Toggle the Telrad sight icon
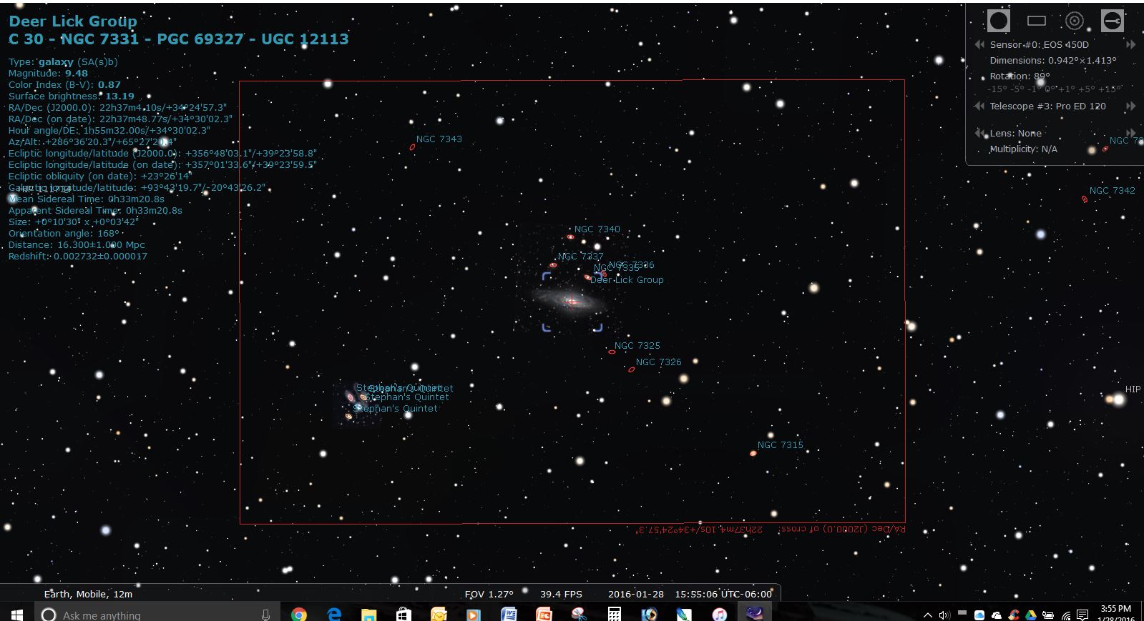The height and width of the screenshot is (621, 1144). [1074, 21]
